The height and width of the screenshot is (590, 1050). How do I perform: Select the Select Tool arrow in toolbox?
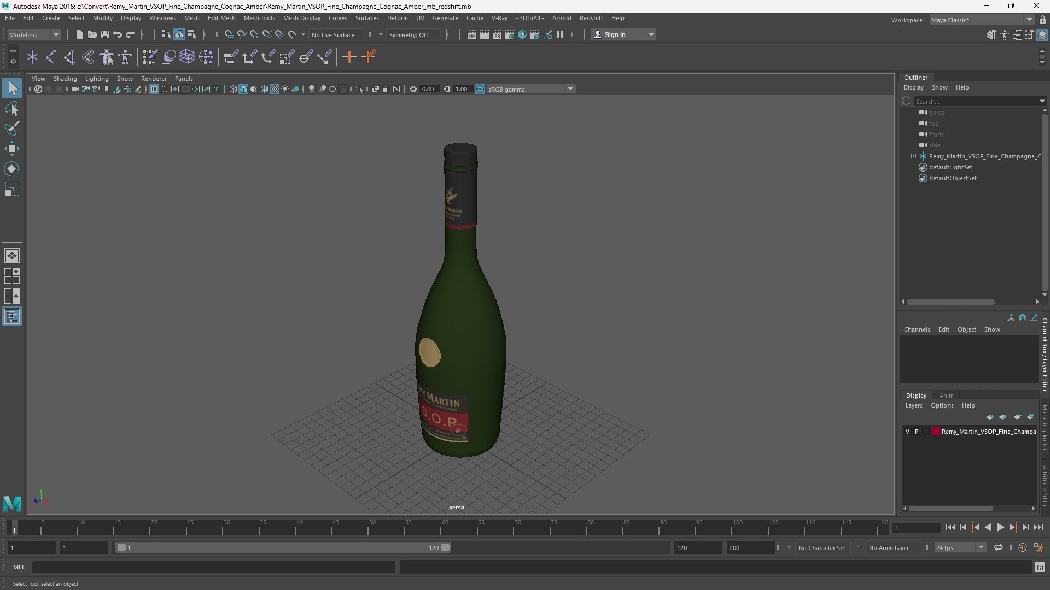[x=12, y=88]
